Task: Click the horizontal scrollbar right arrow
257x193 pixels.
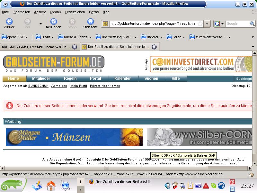Action: click(x=250, y=168)
